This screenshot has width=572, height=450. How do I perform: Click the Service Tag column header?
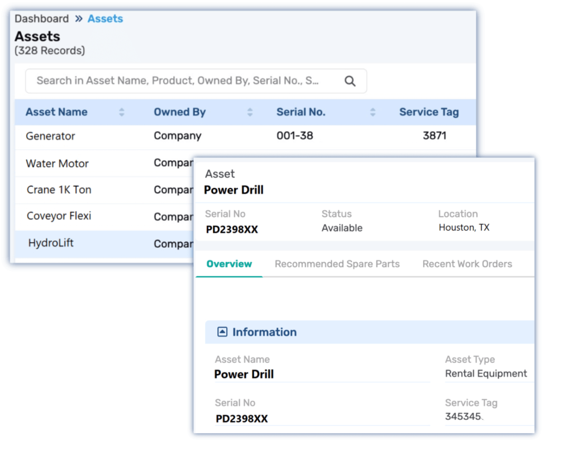point(428,112)
